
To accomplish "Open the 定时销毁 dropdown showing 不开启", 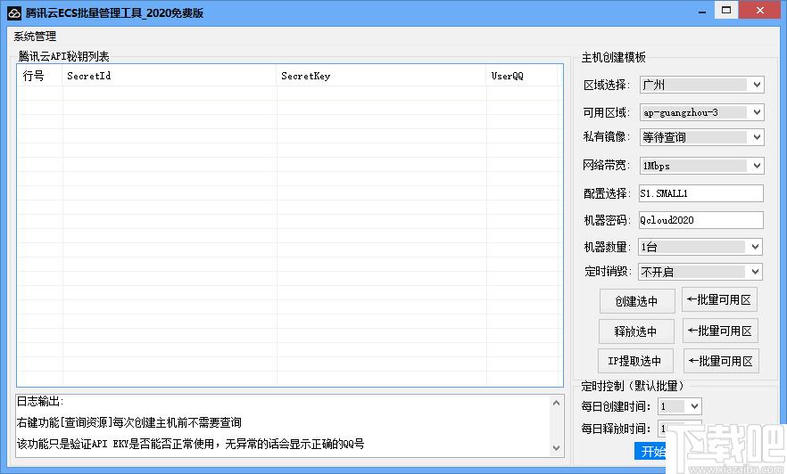I will coord(700,272).
